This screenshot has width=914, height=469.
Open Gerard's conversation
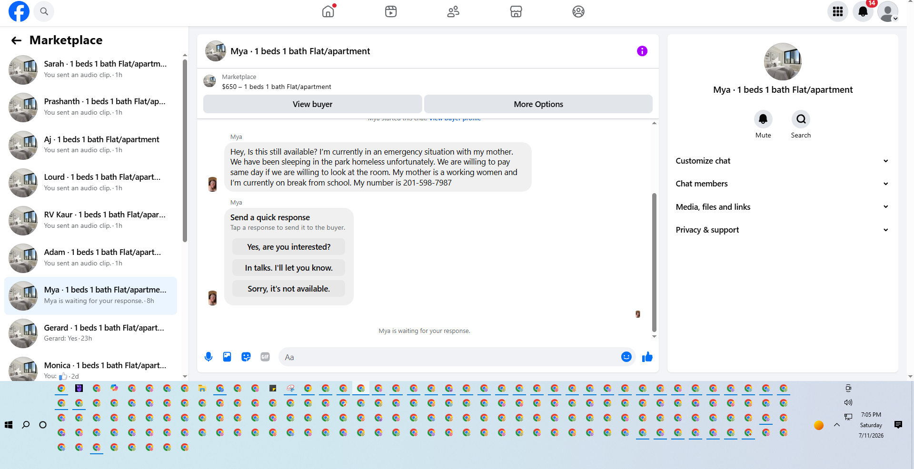coord(90,333)
